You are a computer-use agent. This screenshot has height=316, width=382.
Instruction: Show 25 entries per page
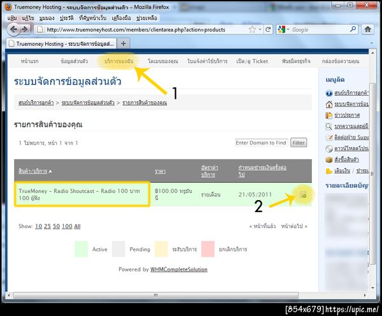click(48, 226)
